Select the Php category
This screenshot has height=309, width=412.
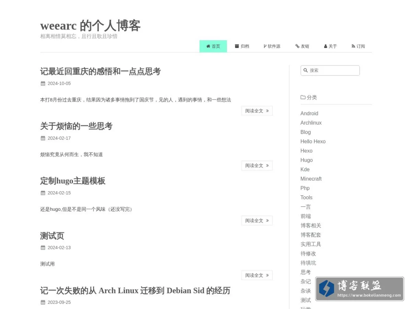305,188
